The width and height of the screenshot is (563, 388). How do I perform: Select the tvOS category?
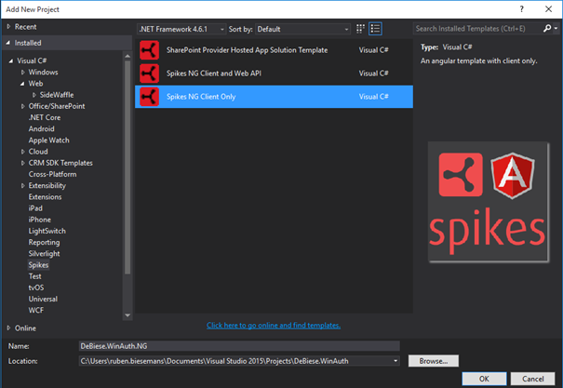pos(36,288)
